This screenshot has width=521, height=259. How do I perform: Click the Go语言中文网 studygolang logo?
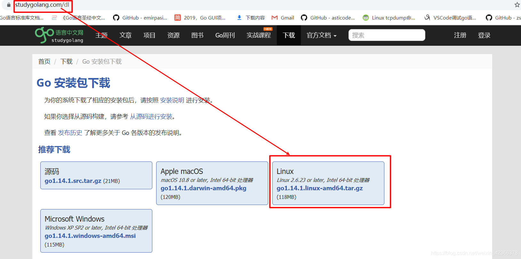pos(59,35)
